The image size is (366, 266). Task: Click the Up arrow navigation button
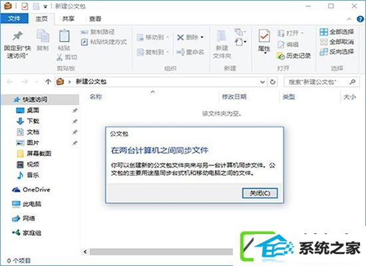48,82
